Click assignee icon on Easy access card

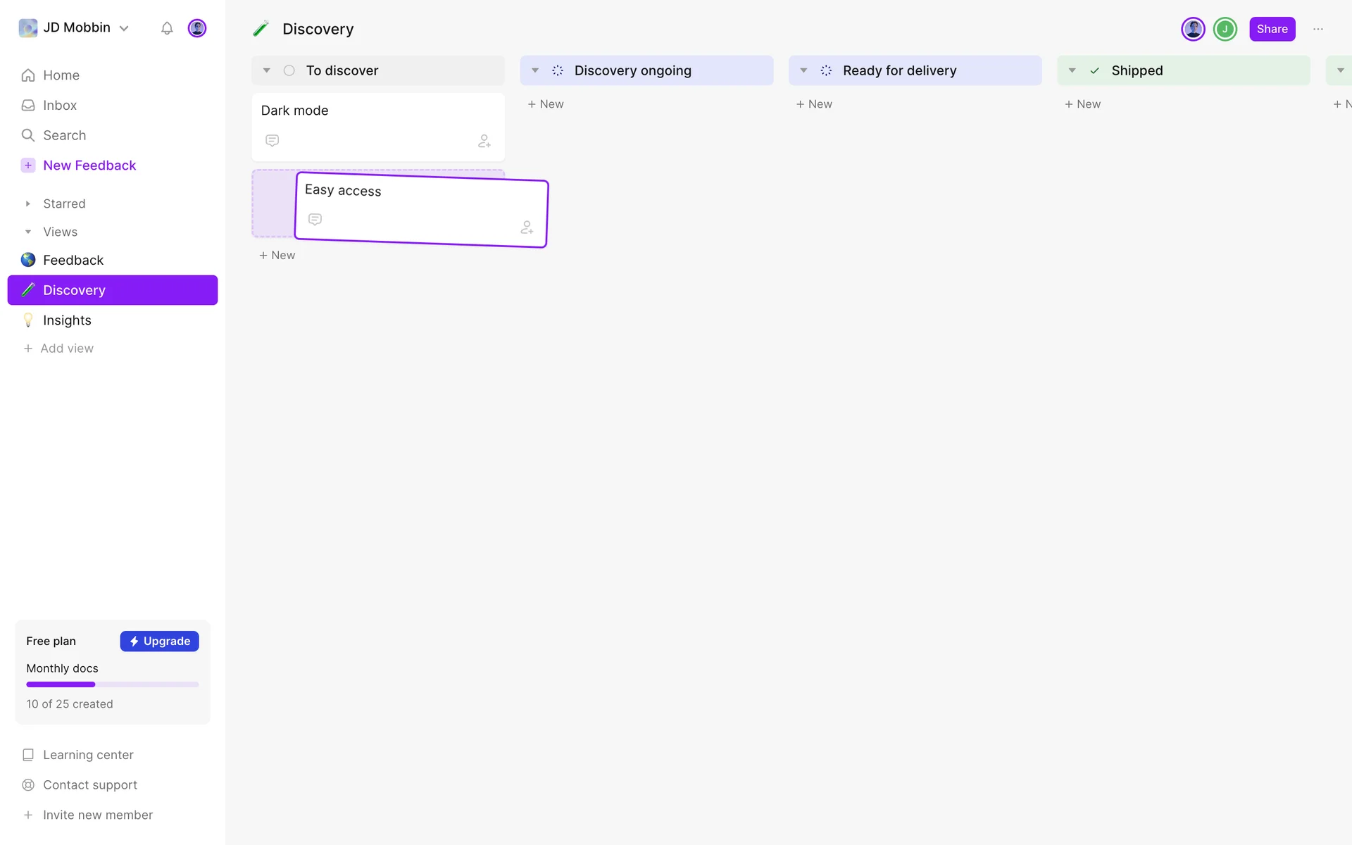[527, 227]
